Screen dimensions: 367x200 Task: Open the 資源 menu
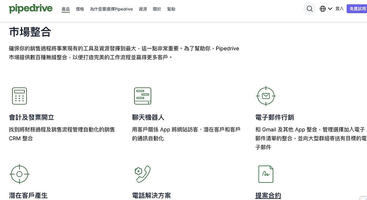[x=143, y=9]
